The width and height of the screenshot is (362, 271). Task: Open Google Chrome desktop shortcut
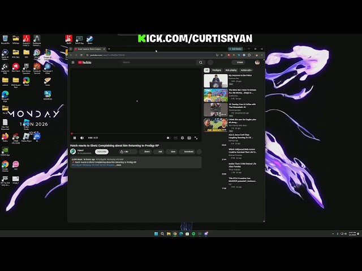click(x=5, y=167)
